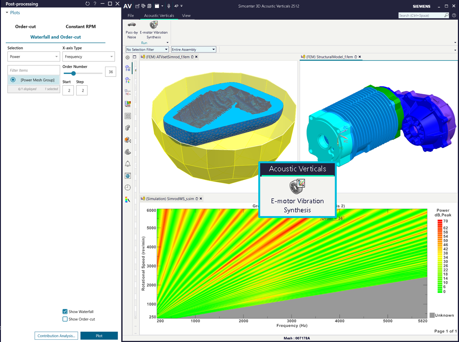The width and height of the screenshot is (459, 342).
Task: Expand the X-axis Type Frequency dropdown
Action: point(88,57)
